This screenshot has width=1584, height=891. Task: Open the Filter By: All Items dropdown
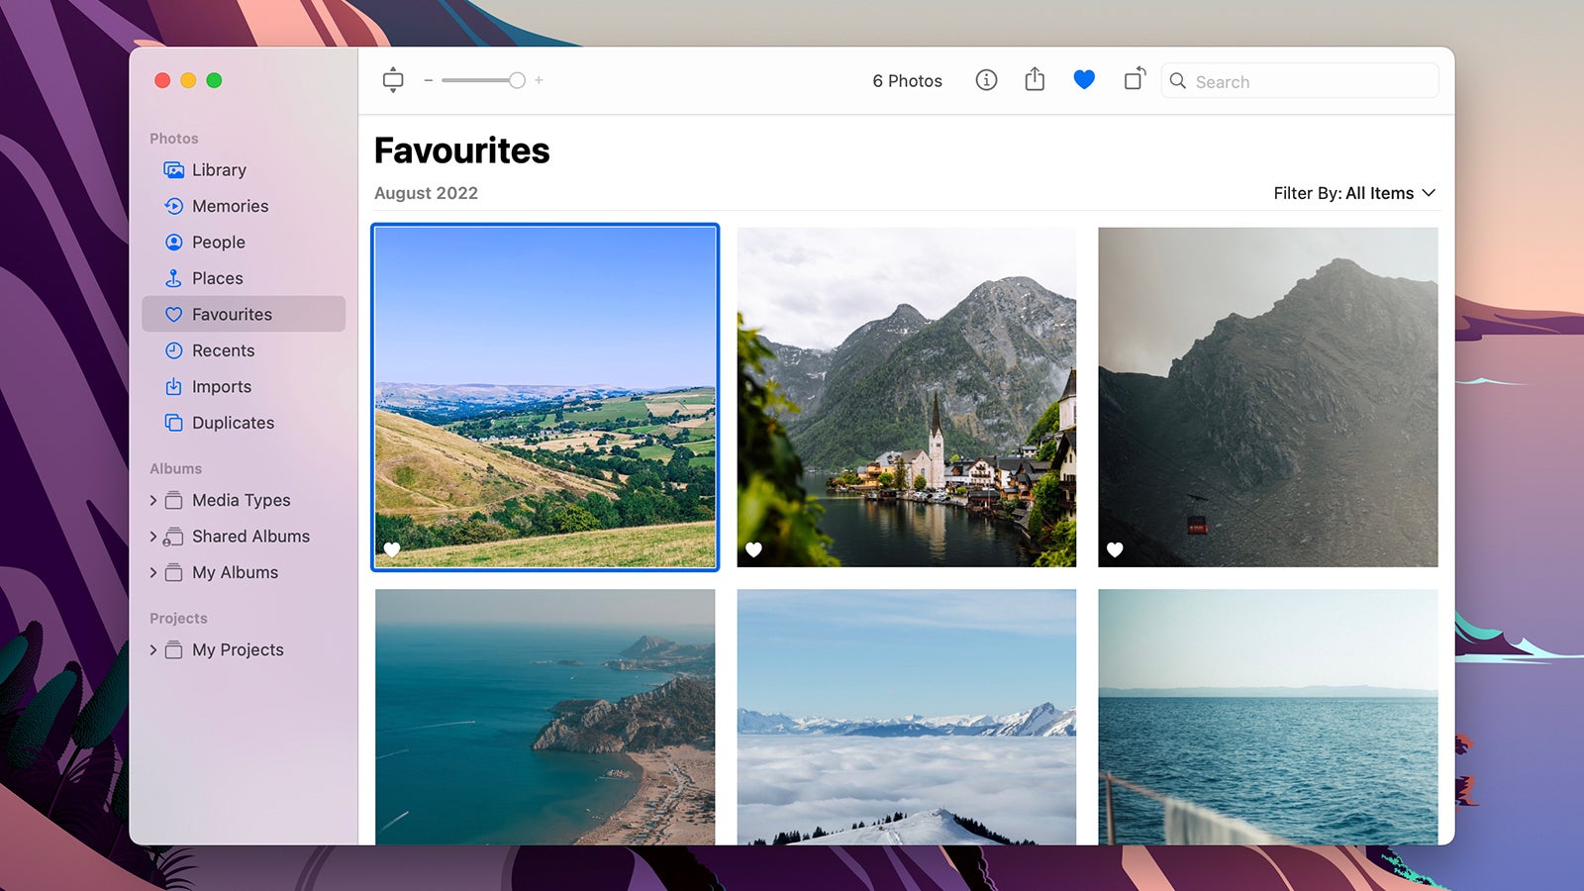(x=1353, y=193)
